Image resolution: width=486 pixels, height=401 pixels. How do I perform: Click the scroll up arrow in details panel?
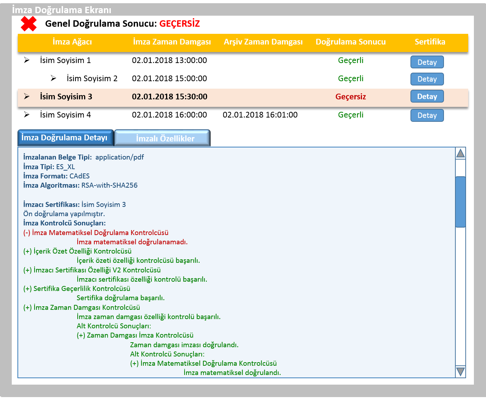point(460,153)
